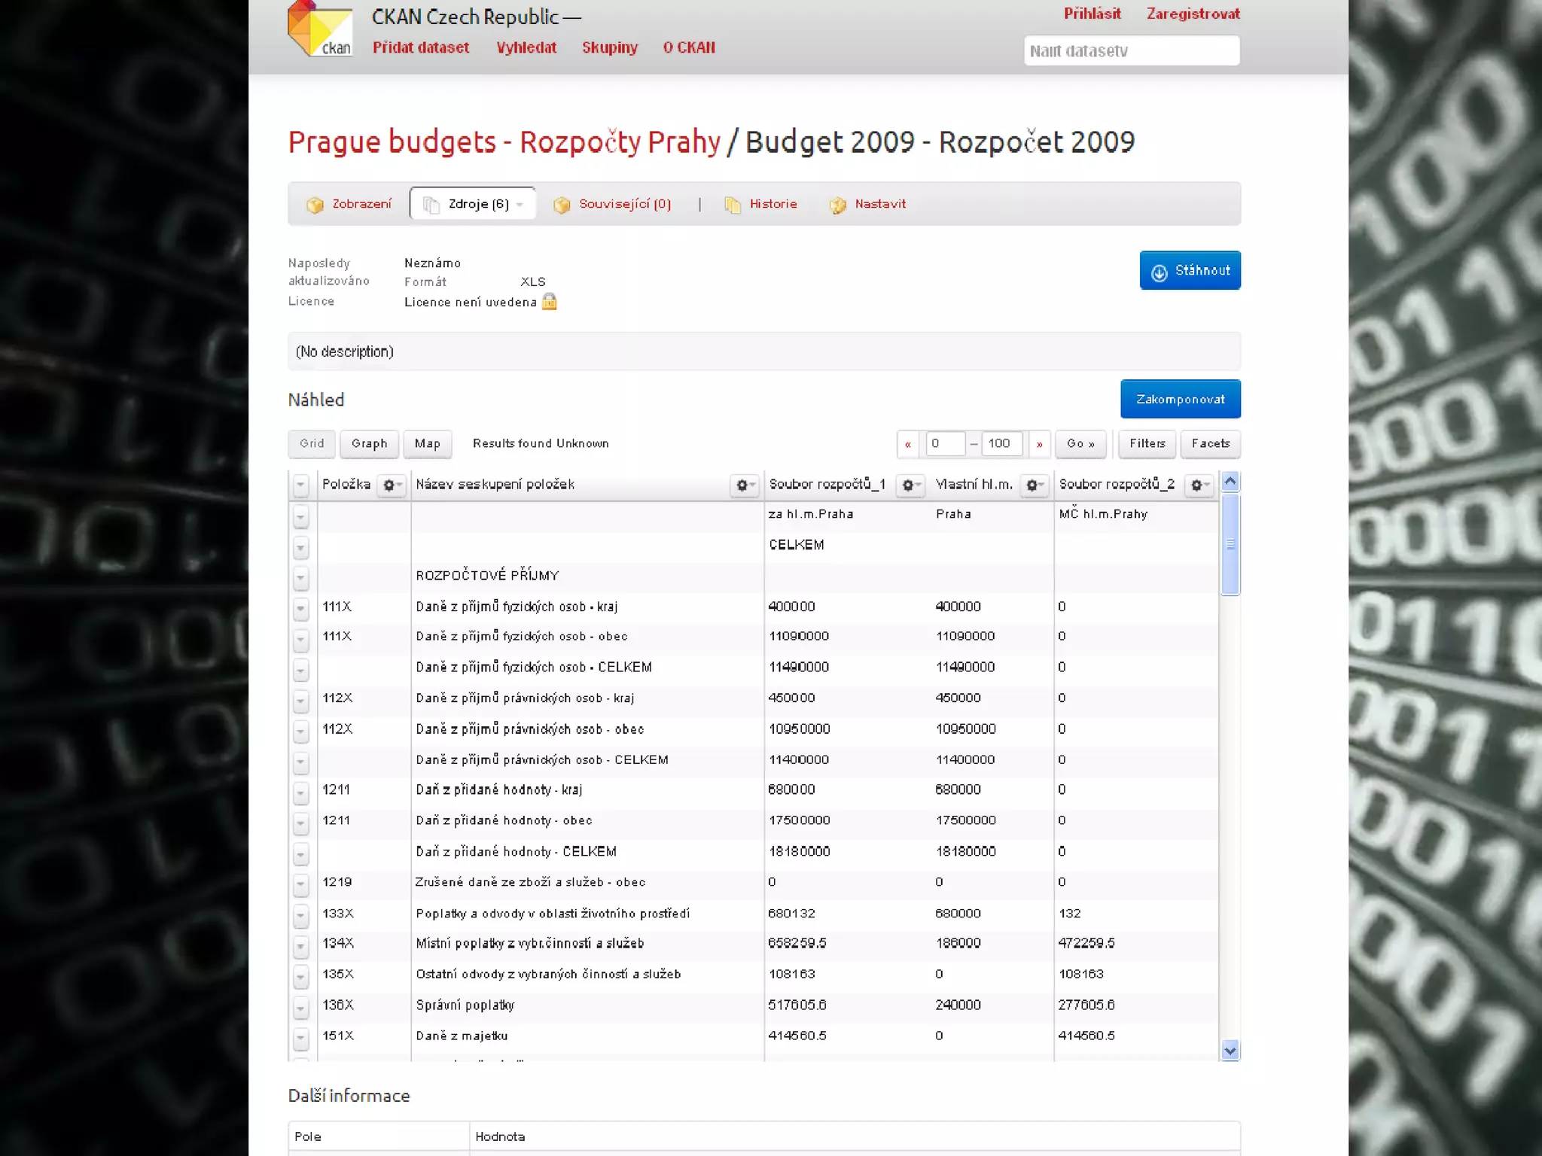Open gear menu for Soubor rozpočtů_1 column
Screen dimensions: 1542x1156
point(910,485)
